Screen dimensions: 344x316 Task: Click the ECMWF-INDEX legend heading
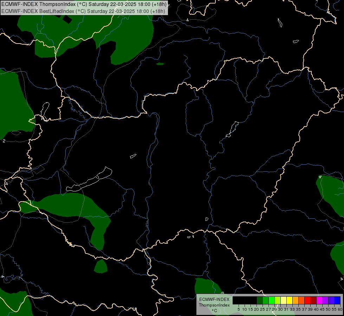(214, 299)
